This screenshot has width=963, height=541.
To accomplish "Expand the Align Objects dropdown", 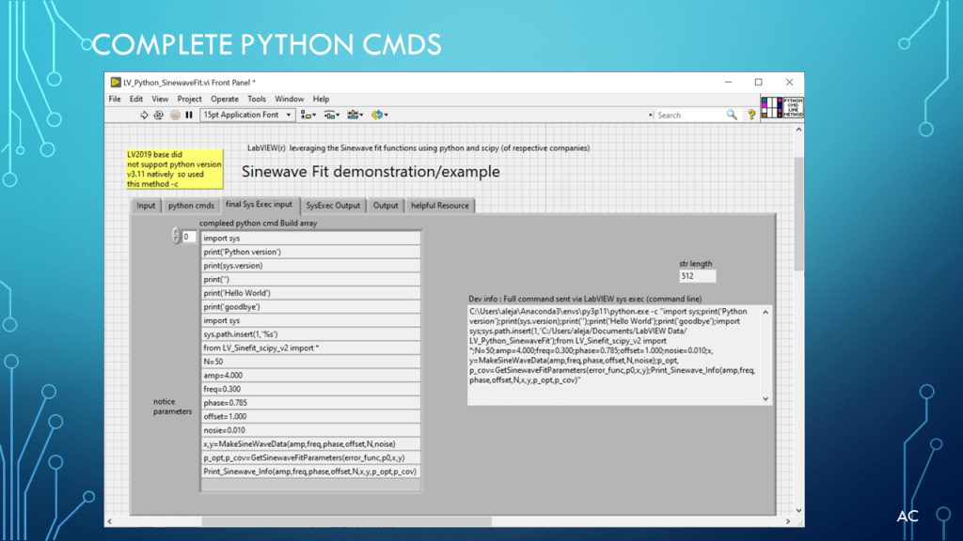I will click(x=308, y=115).
